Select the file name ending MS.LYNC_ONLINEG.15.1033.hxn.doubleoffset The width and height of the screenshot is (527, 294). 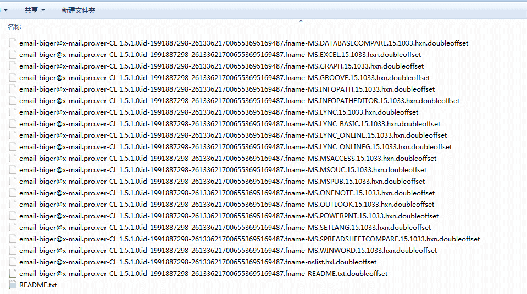236,146
